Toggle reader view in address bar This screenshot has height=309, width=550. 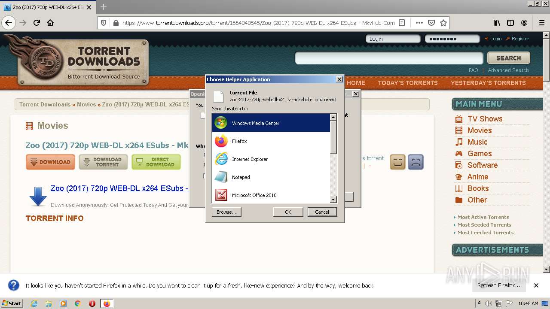[x=402, y=23]
